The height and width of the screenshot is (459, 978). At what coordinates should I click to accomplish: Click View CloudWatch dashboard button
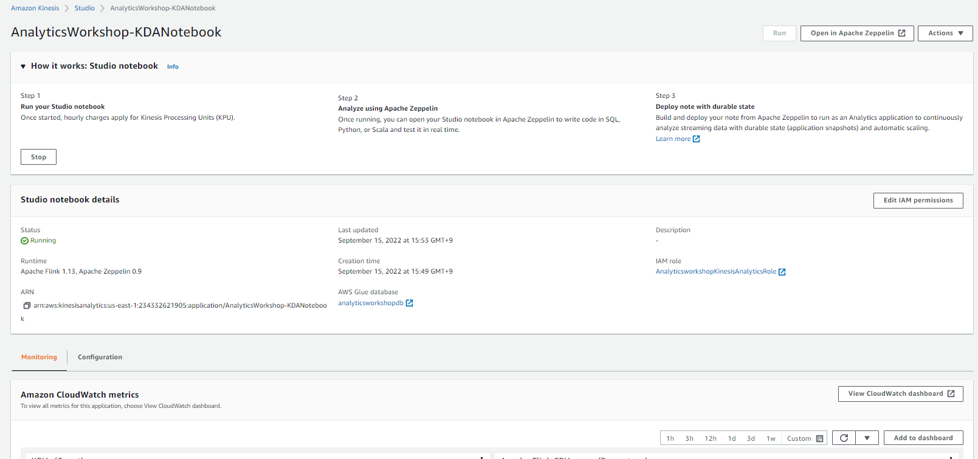coord(901,394)
